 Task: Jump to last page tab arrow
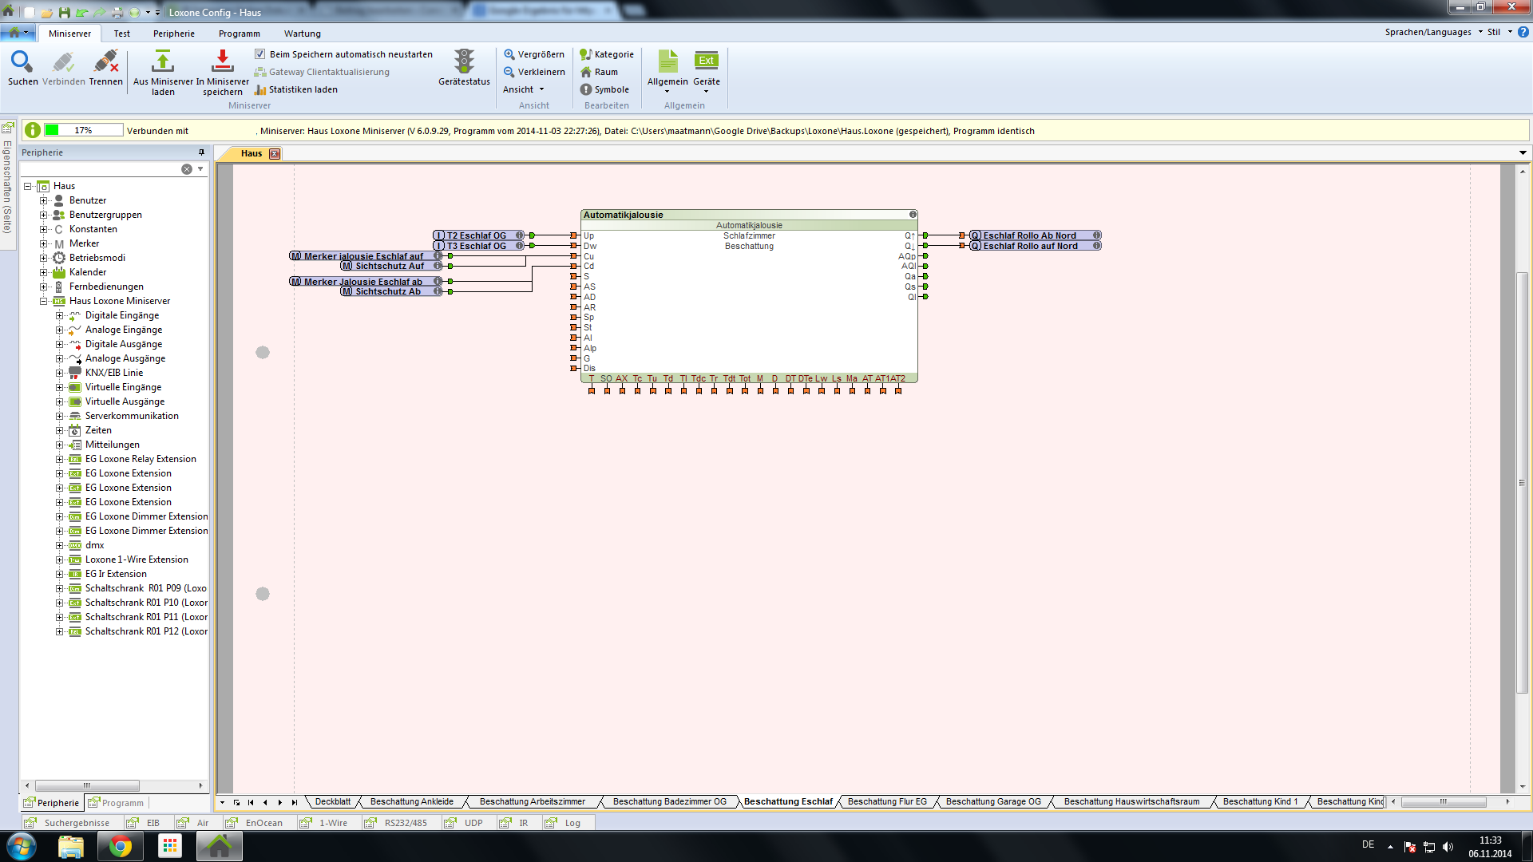click(x=295, y=802)
